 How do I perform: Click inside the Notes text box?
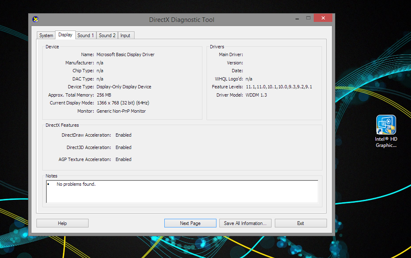[x=182, y=192]
